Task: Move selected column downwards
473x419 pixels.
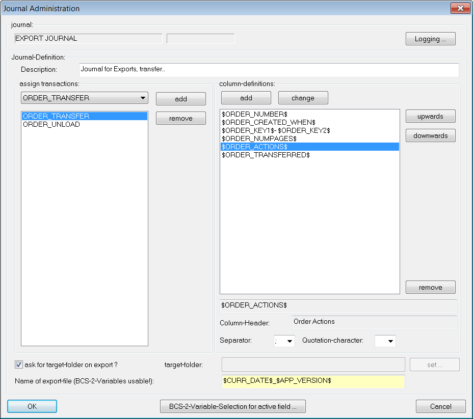Action: tap(431, 135)
